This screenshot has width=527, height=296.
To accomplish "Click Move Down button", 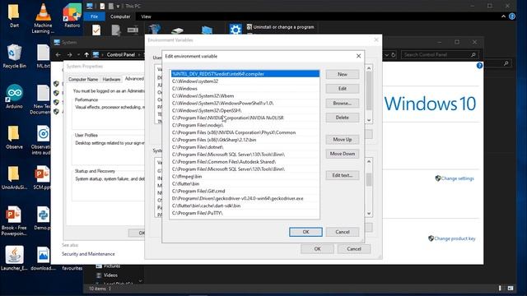I will (343, 154).
